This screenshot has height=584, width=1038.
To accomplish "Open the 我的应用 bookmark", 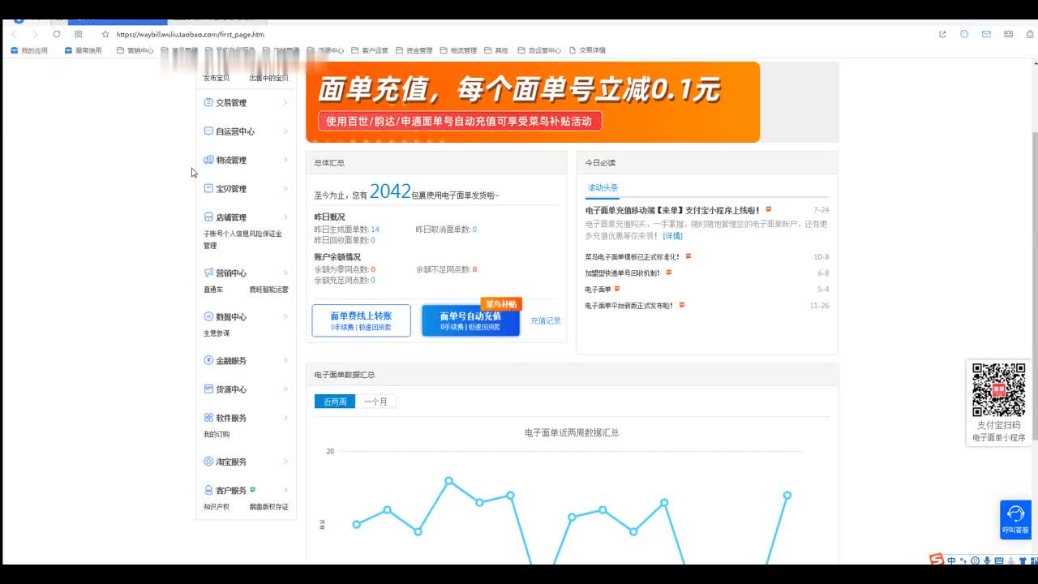I will pyautogui.click(x=28, y=50).
